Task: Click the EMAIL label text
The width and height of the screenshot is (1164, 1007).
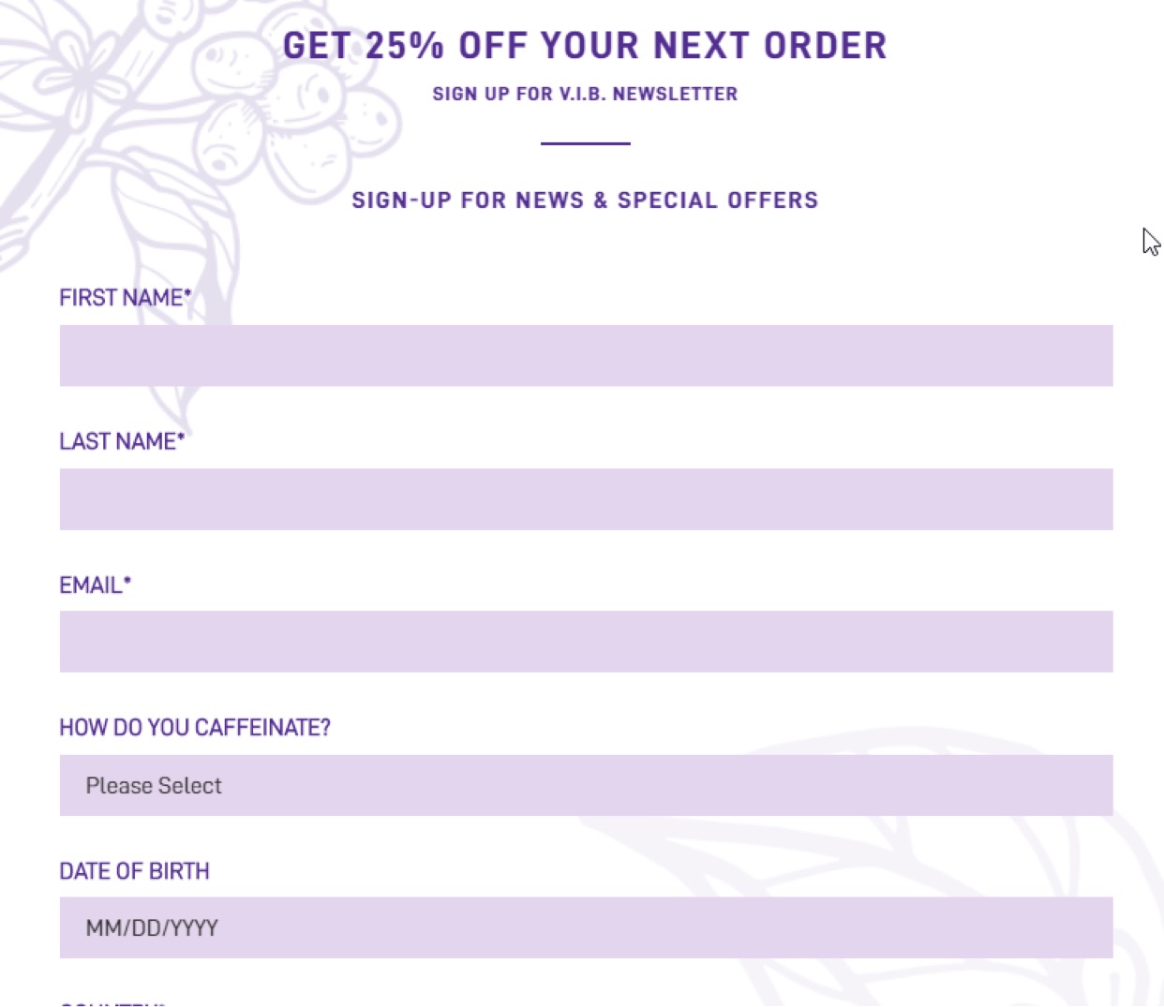Action: tap(91, 585)
